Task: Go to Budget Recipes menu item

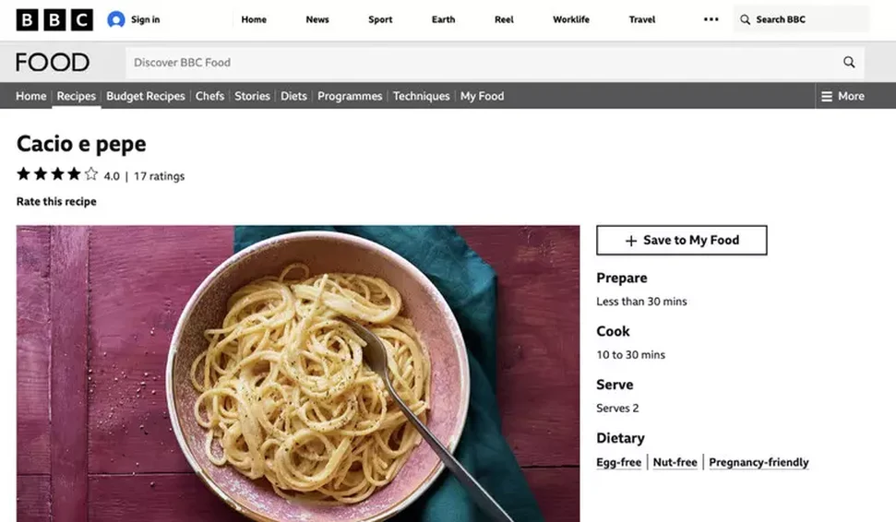Action: (x=146, y=96)
